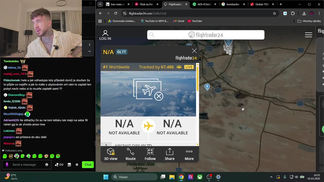Open the Chrome profile avatar
Viewport: 324px width, 182px height.
(312, 13)
